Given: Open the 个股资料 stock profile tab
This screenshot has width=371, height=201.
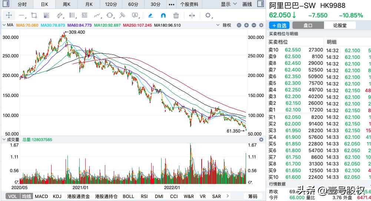Looking at the screenshot, I should click(189, 4).
